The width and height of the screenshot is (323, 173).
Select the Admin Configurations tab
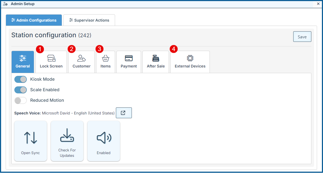(x=34, y=20)
